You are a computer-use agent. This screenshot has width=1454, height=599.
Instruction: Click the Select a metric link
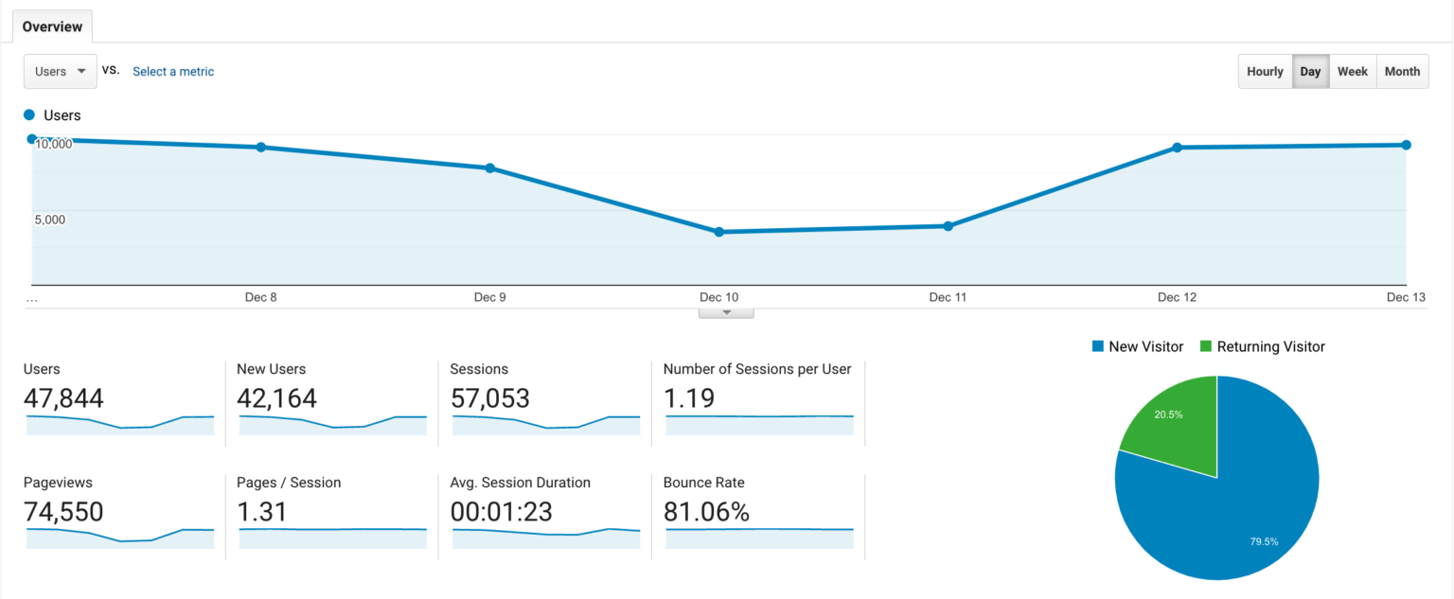[x=173, y=72]
